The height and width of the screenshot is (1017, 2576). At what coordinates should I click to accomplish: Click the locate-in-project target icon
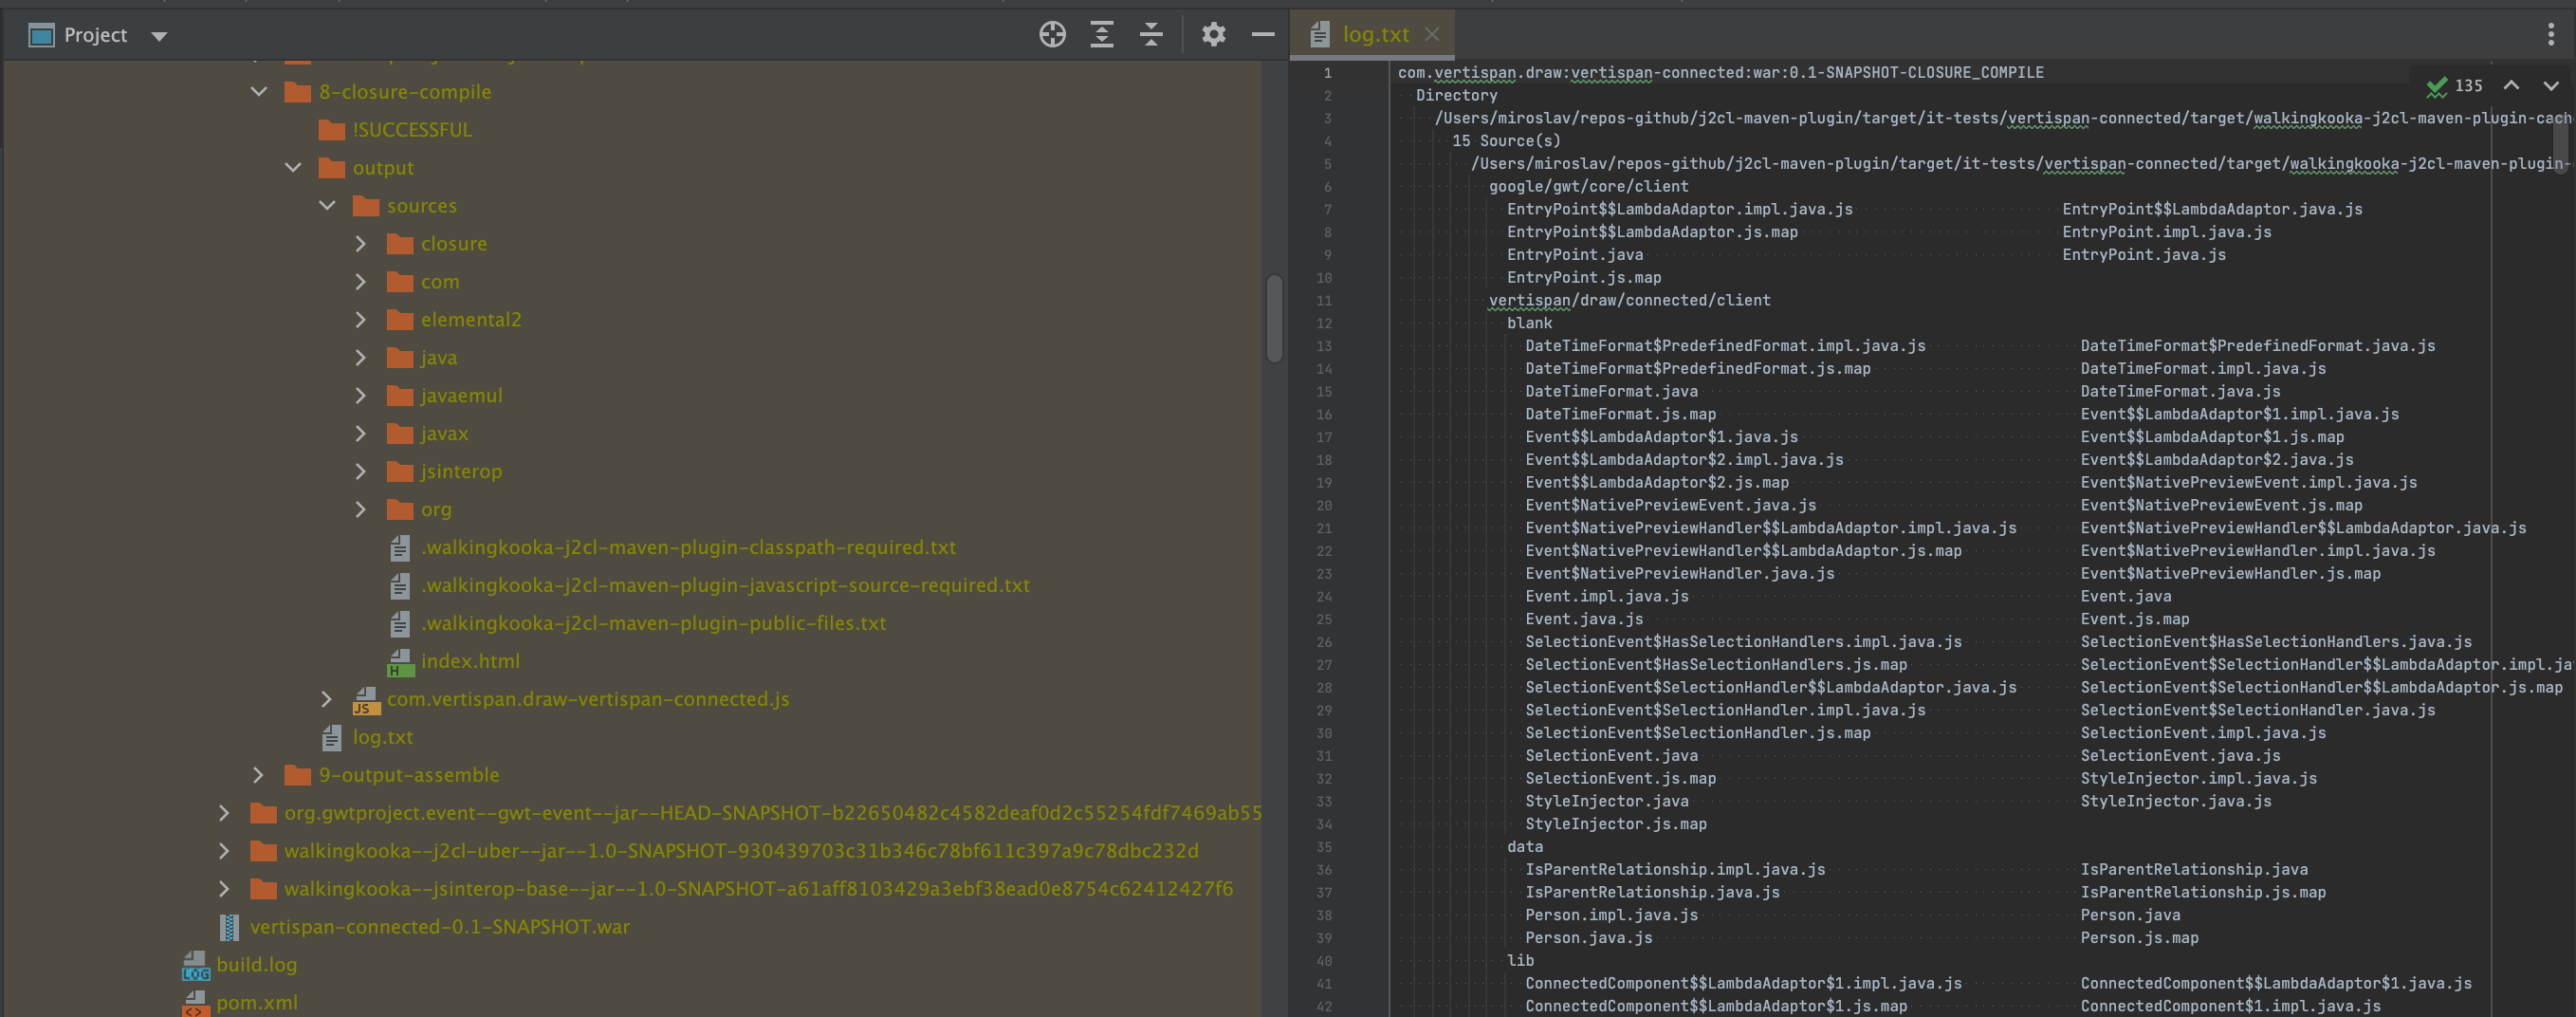(x=1052, y=35)
